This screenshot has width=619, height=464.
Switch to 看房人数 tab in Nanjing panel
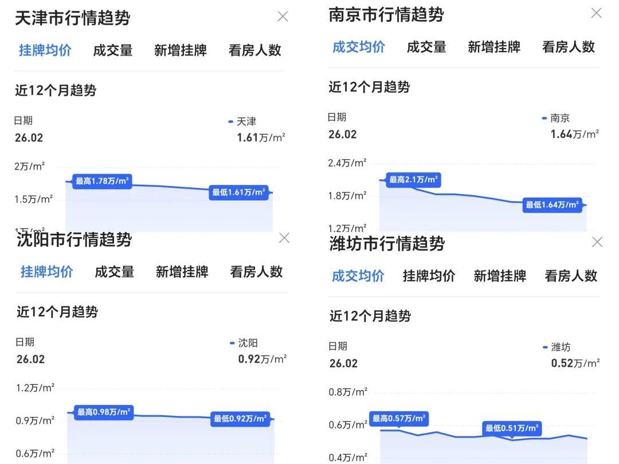(x=567, y=48)
